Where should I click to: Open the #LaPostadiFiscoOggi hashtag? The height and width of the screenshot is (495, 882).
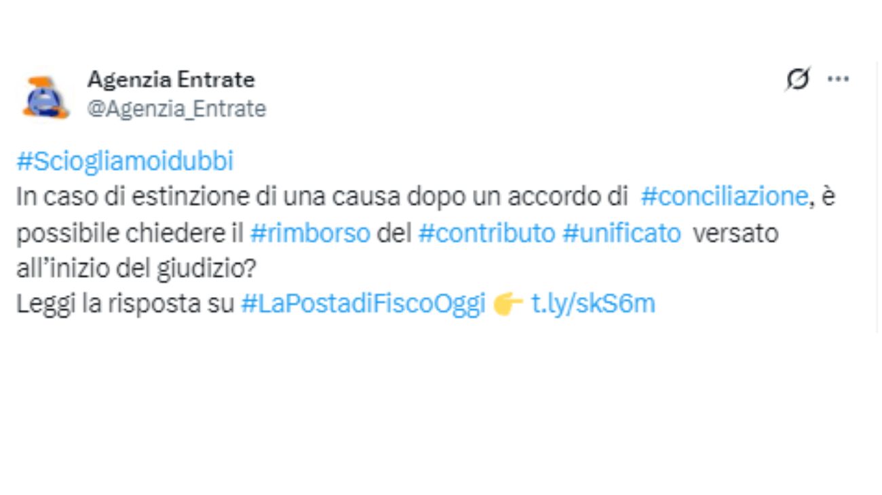364,304
